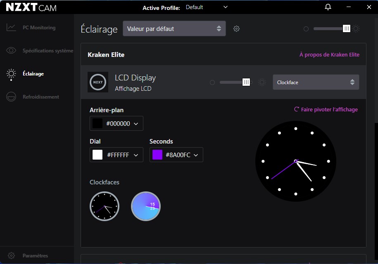Switch to the Éclairage section
The height and width of the screenshot is (264, 378).
point(33,74)
